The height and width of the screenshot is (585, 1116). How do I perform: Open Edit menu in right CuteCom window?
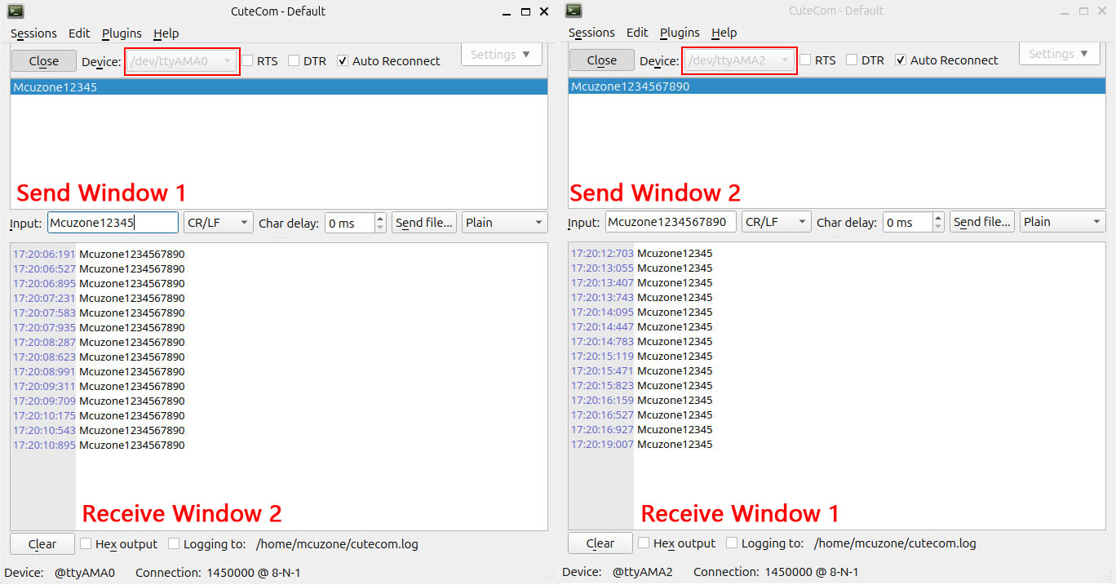point(637,33)
